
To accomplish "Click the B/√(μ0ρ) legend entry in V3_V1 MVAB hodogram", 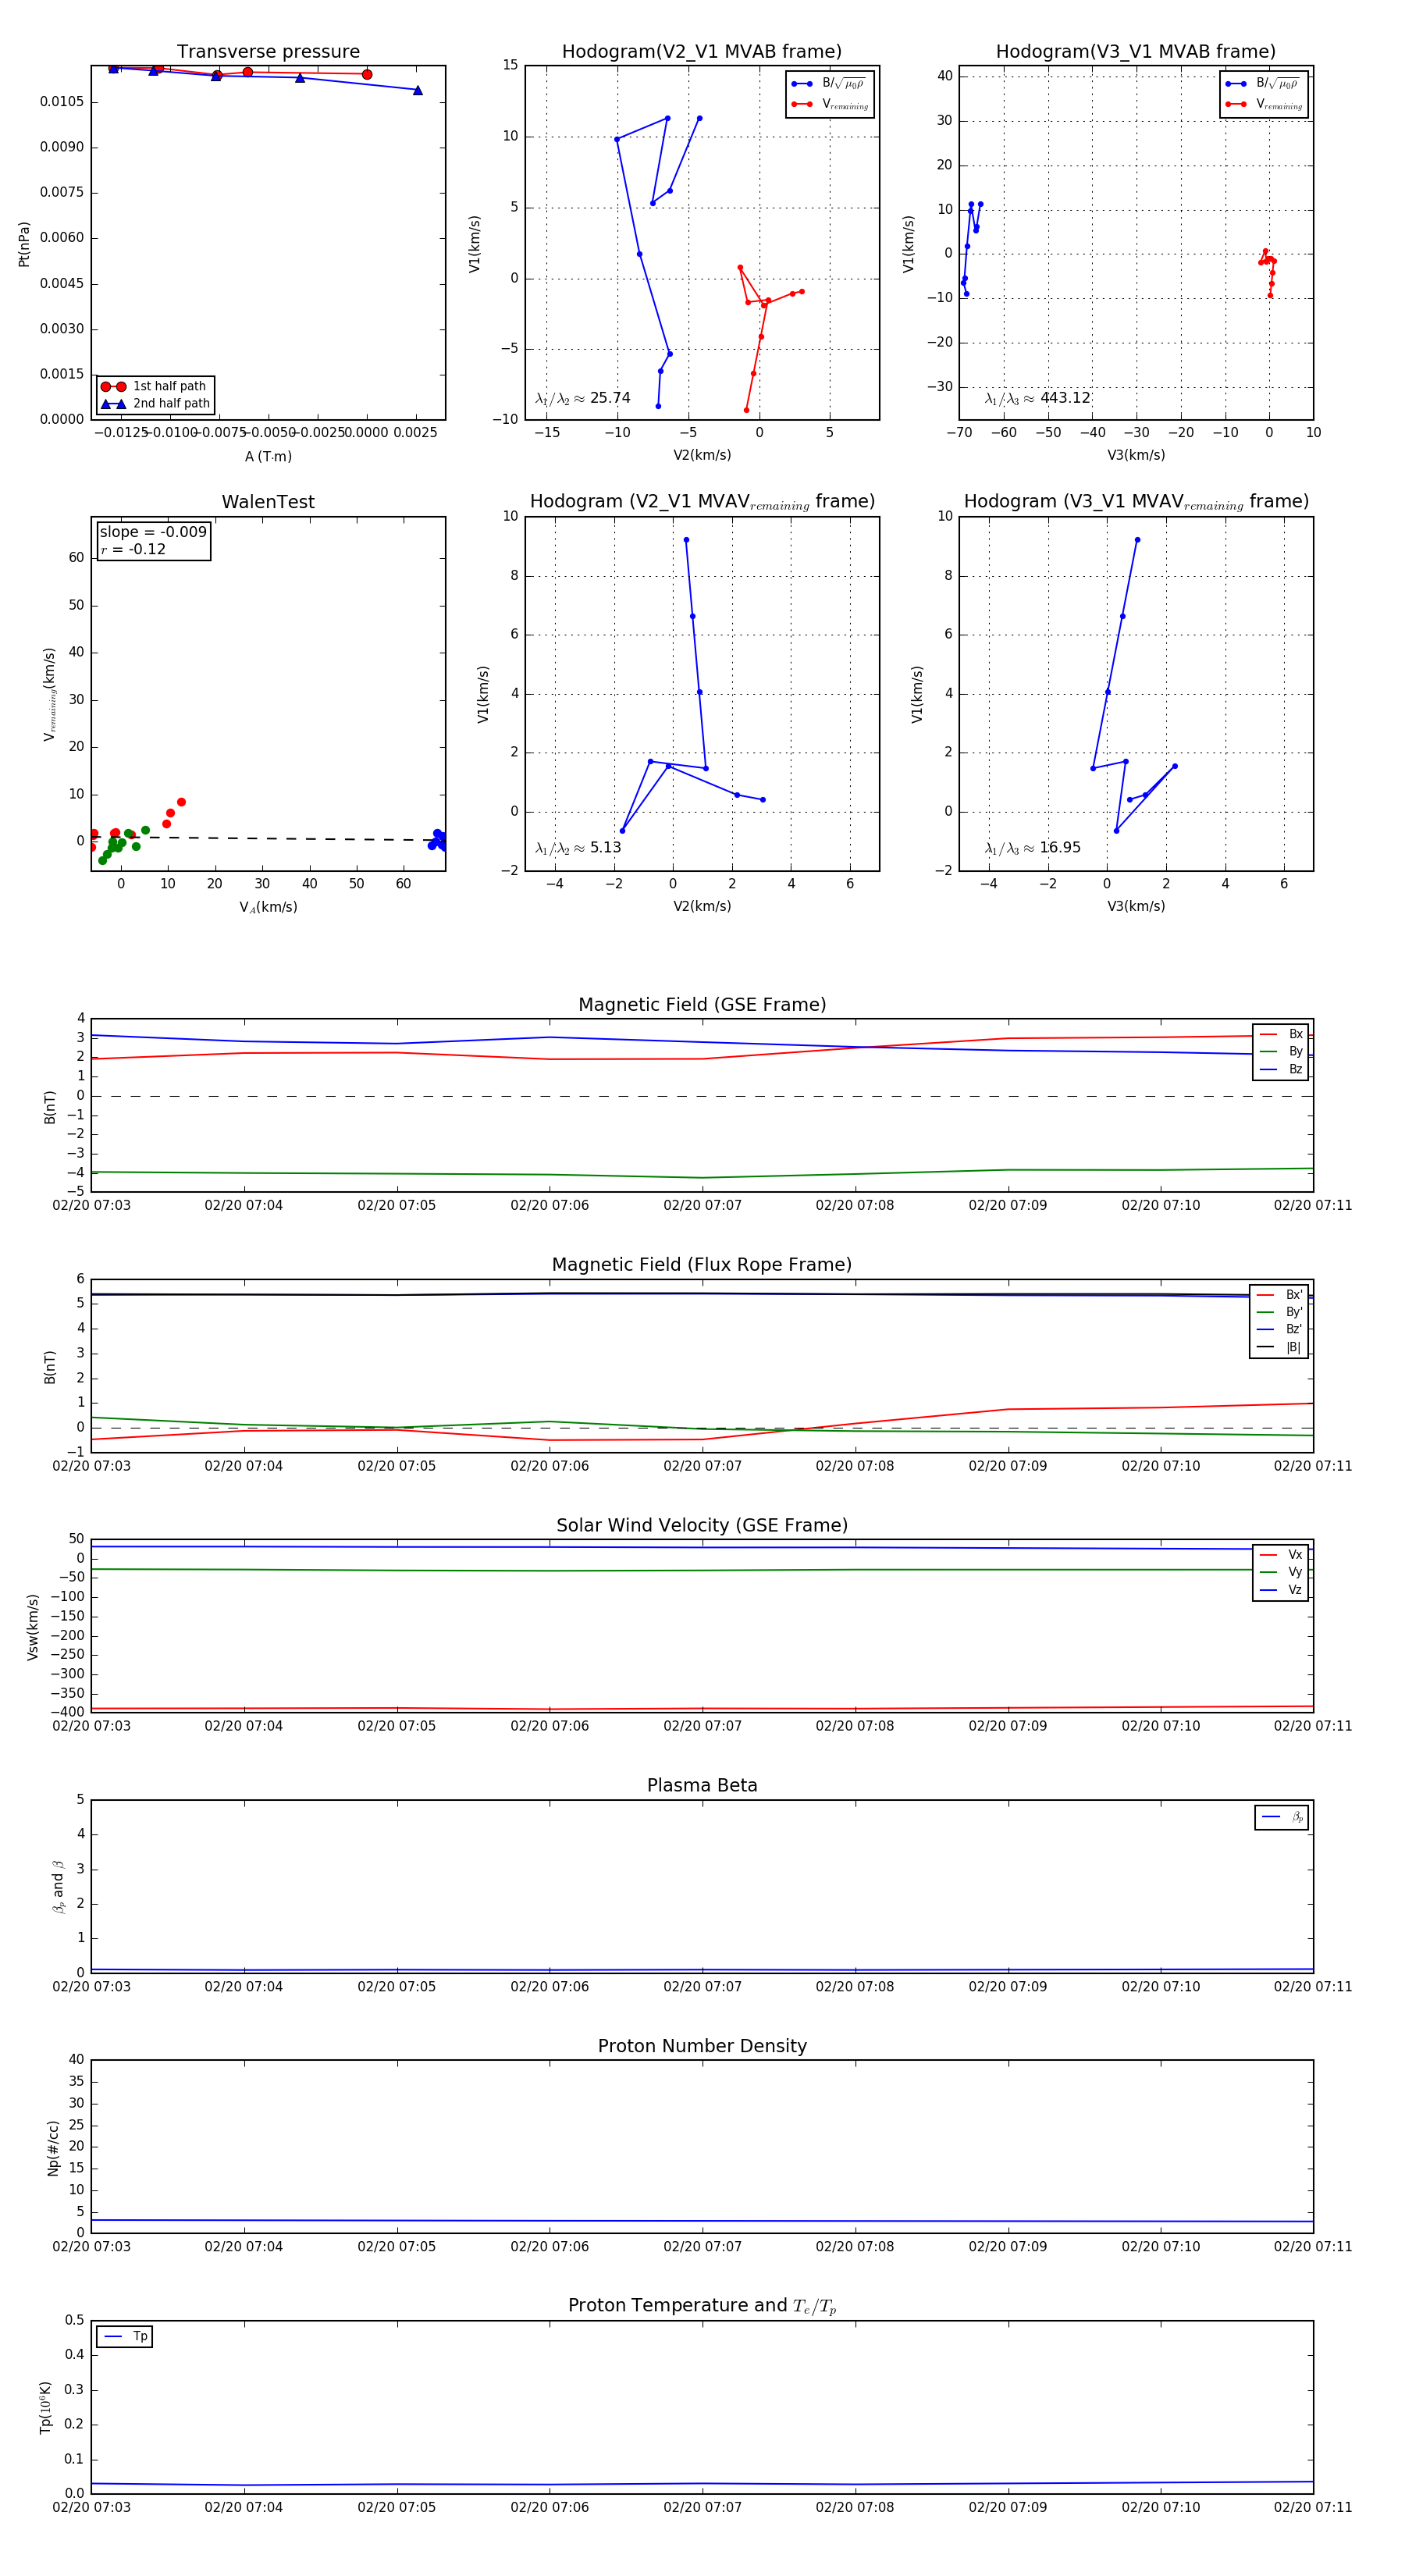I will coord(1264,84).
